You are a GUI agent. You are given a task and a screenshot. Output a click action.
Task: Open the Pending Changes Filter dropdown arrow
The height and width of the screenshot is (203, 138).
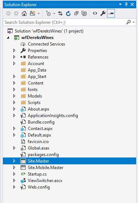pyautogui.click(x=54, y=13)
